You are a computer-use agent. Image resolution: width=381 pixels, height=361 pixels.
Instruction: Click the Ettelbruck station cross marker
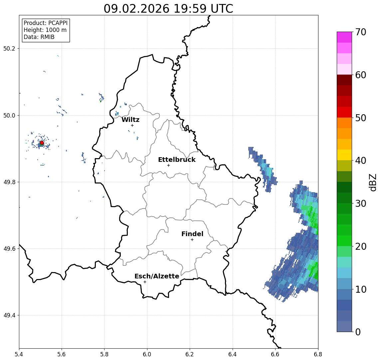168,166
